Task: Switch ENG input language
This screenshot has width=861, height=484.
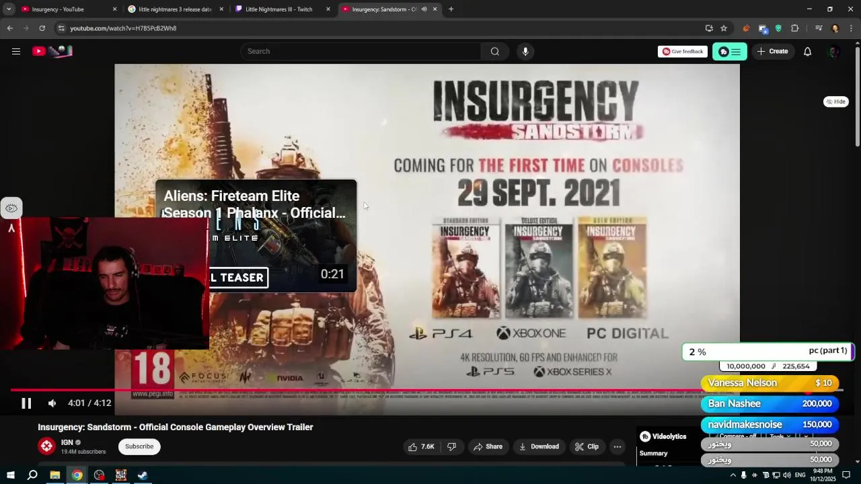Action: pos(800,475)
